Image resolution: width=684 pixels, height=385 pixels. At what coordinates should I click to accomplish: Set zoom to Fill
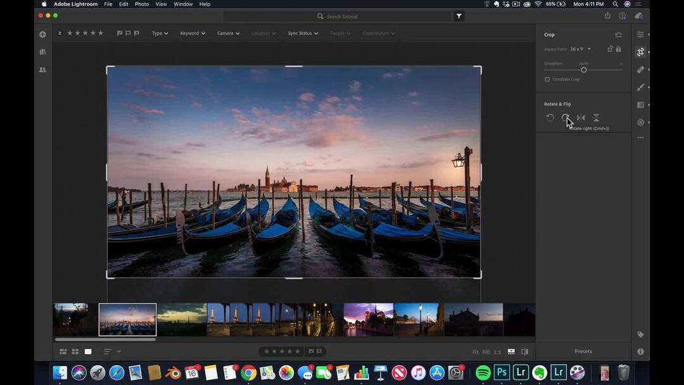(x=486, y=352)
